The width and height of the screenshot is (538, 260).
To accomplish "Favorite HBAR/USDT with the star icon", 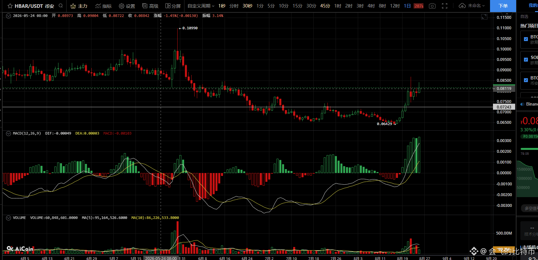I will (10, 6).
